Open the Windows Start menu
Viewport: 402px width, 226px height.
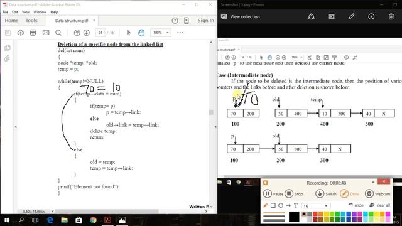point(7,220)
